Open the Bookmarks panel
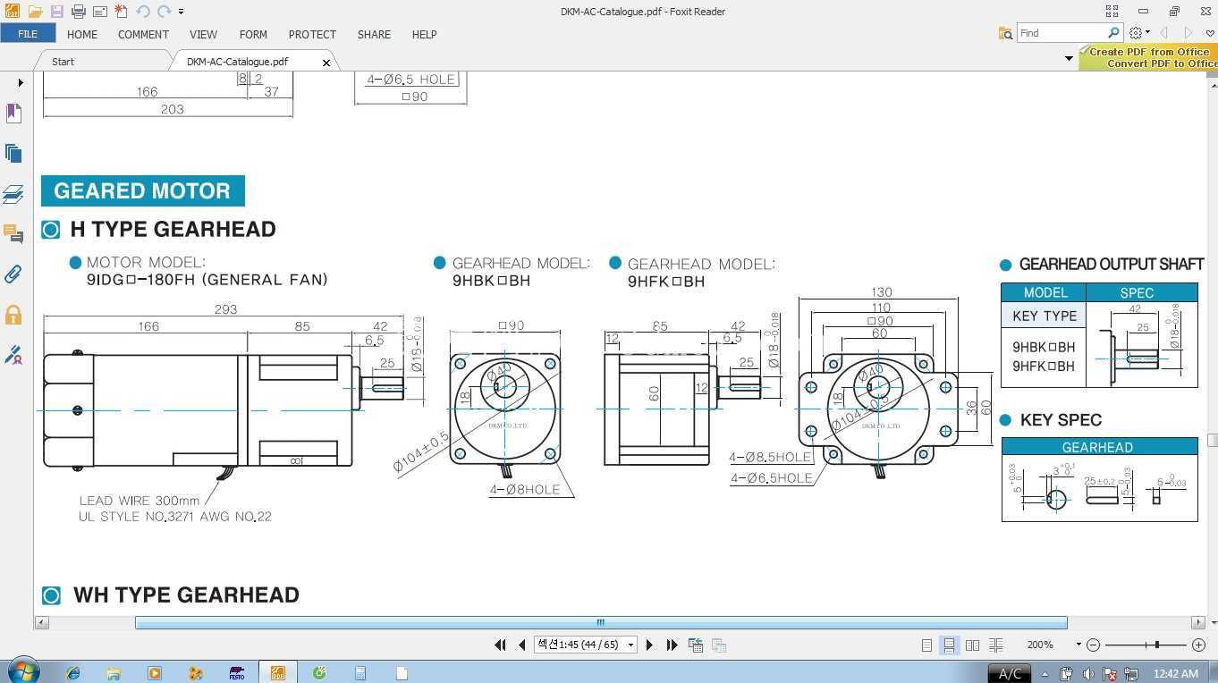The image size is (1218, 683). 13,113
